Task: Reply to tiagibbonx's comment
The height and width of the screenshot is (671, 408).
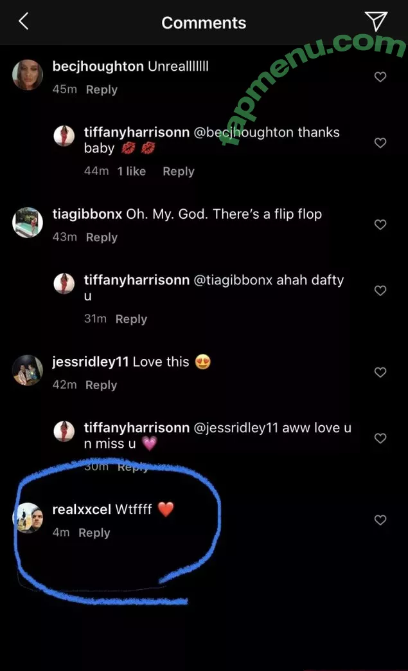Action: point(102,237)
